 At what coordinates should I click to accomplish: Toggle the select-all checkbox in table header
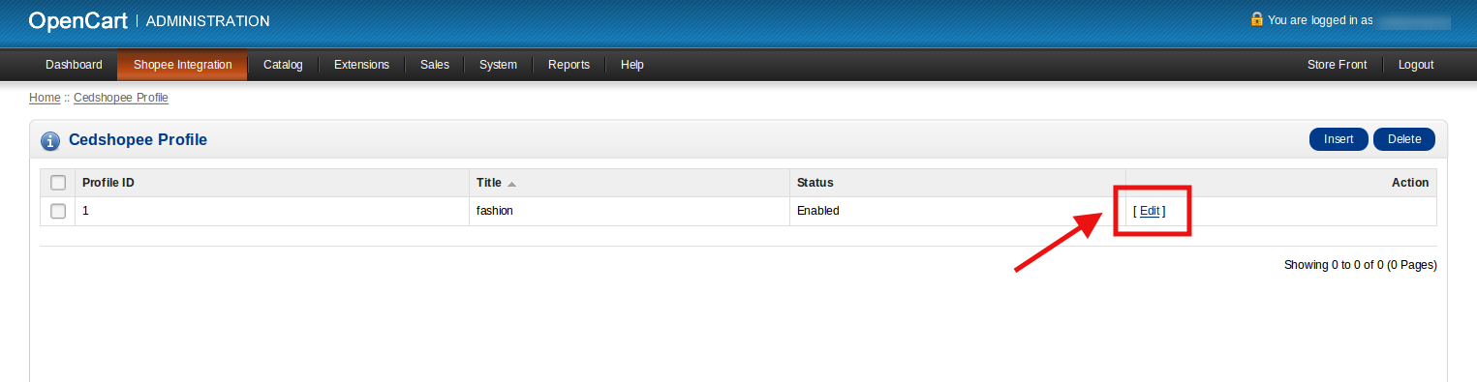click(58, 183)
